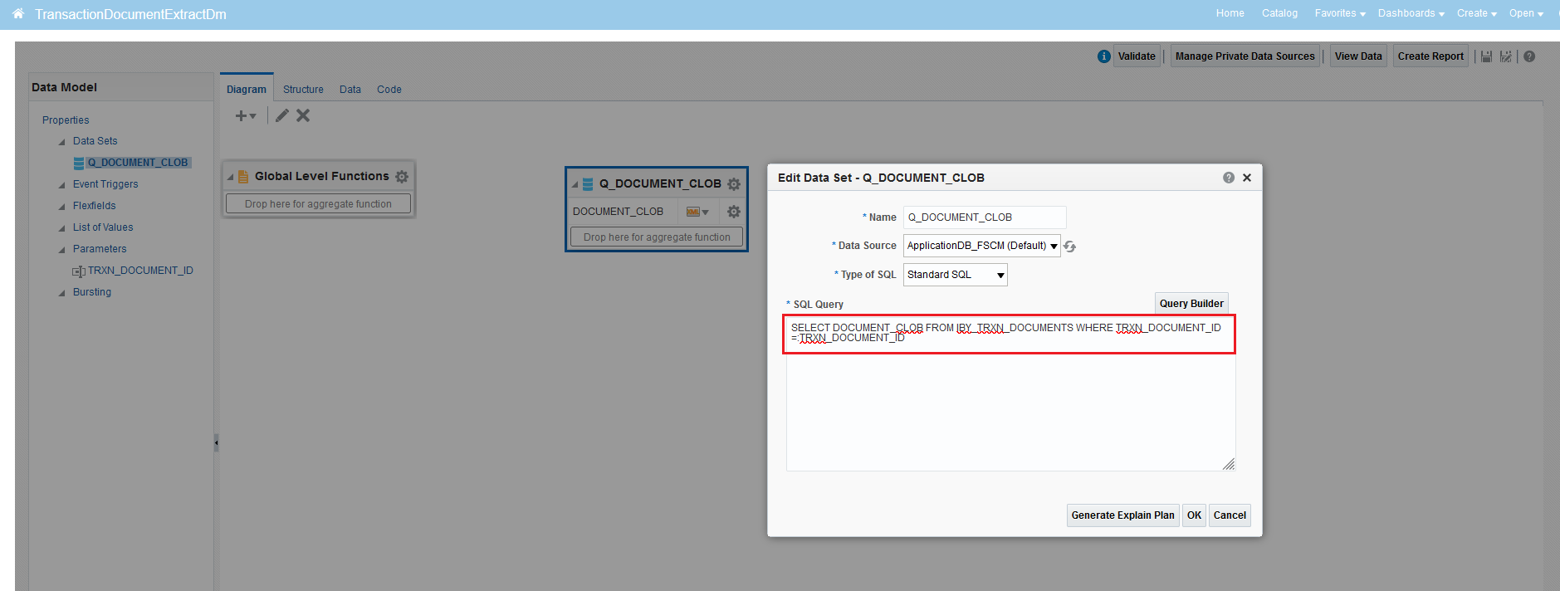Confirm dialog with OK button
1560x591 pixels.
tap(1194, 515)
